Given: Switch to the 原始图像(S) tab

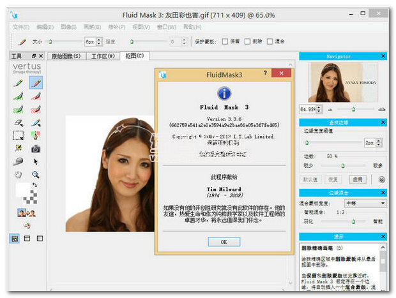Looking at the screenshot, I should [66, 56].
